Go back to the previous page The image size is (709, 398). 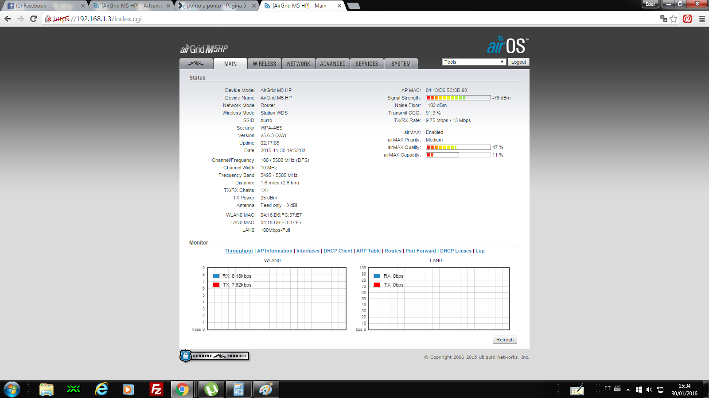point(8,19)
